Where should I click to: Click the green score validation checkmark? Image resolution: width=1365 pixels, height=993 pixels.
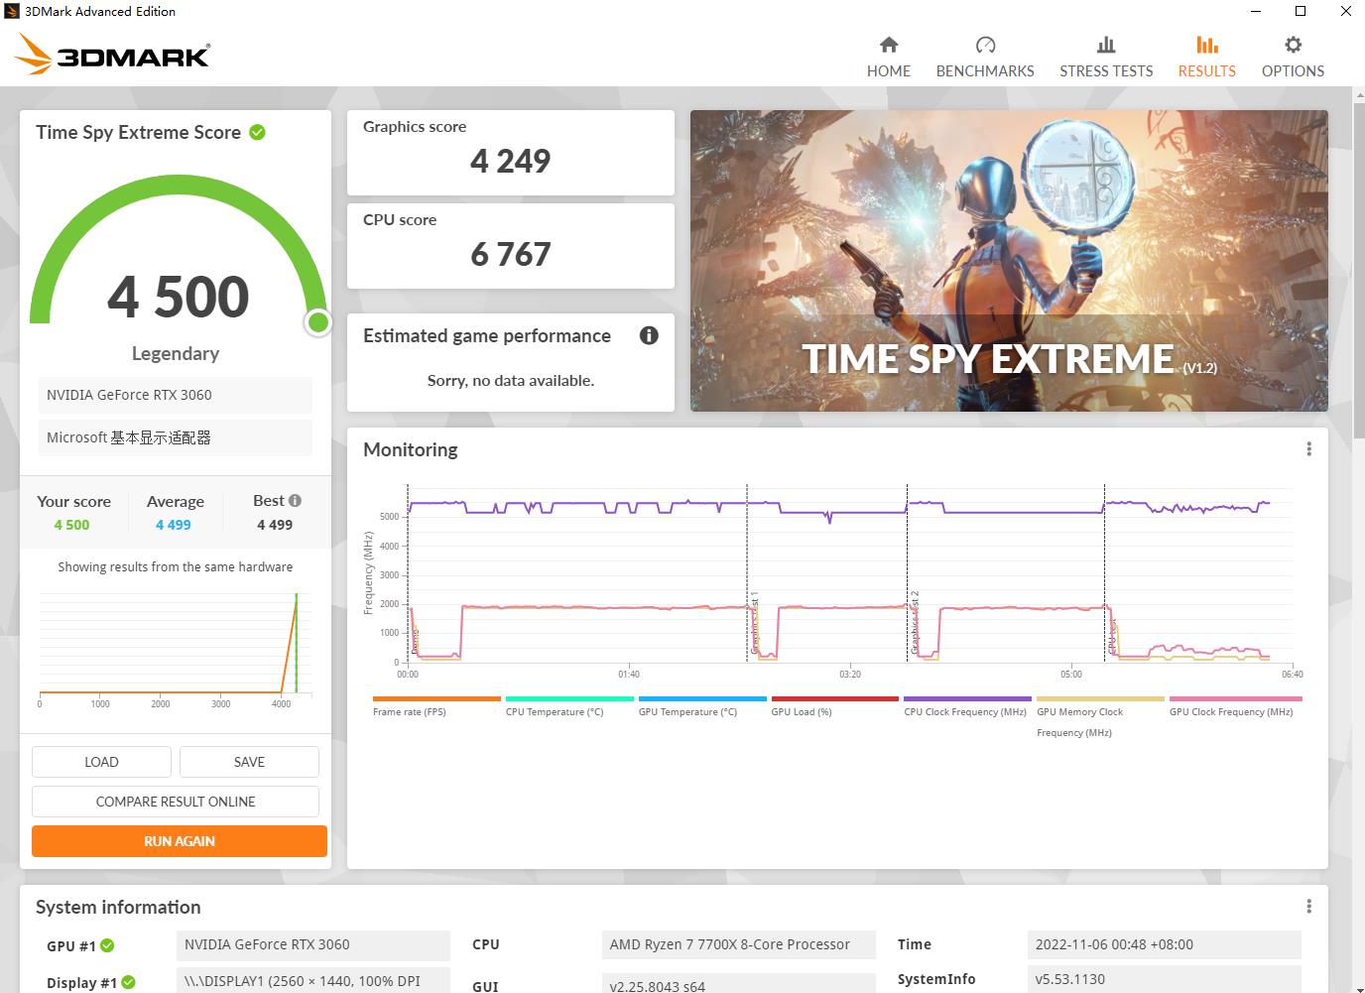point(257,132)
